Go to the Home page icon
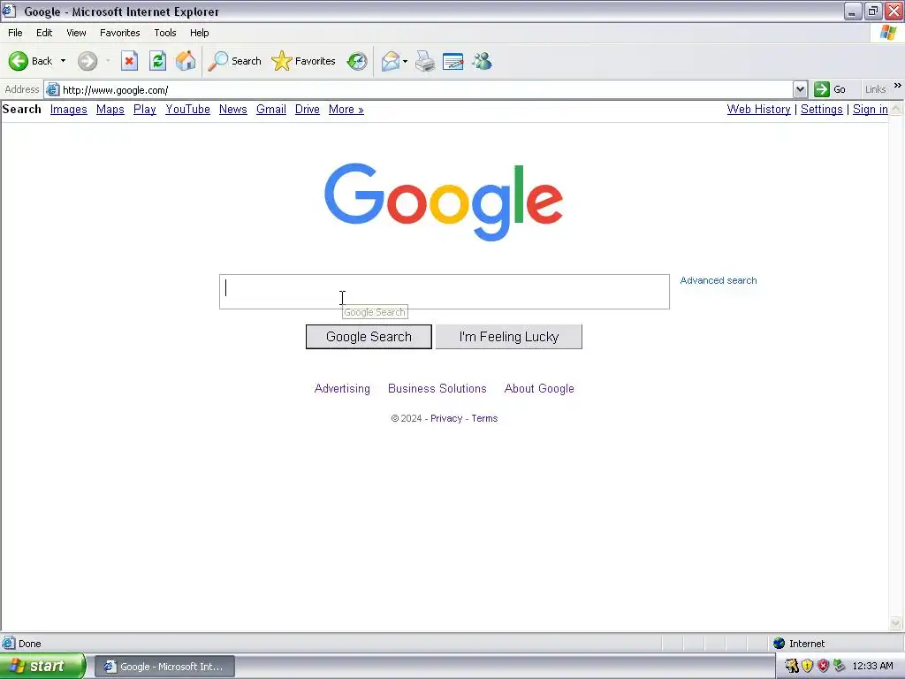This screenshot has width=905, height=679. pos(186,61)
